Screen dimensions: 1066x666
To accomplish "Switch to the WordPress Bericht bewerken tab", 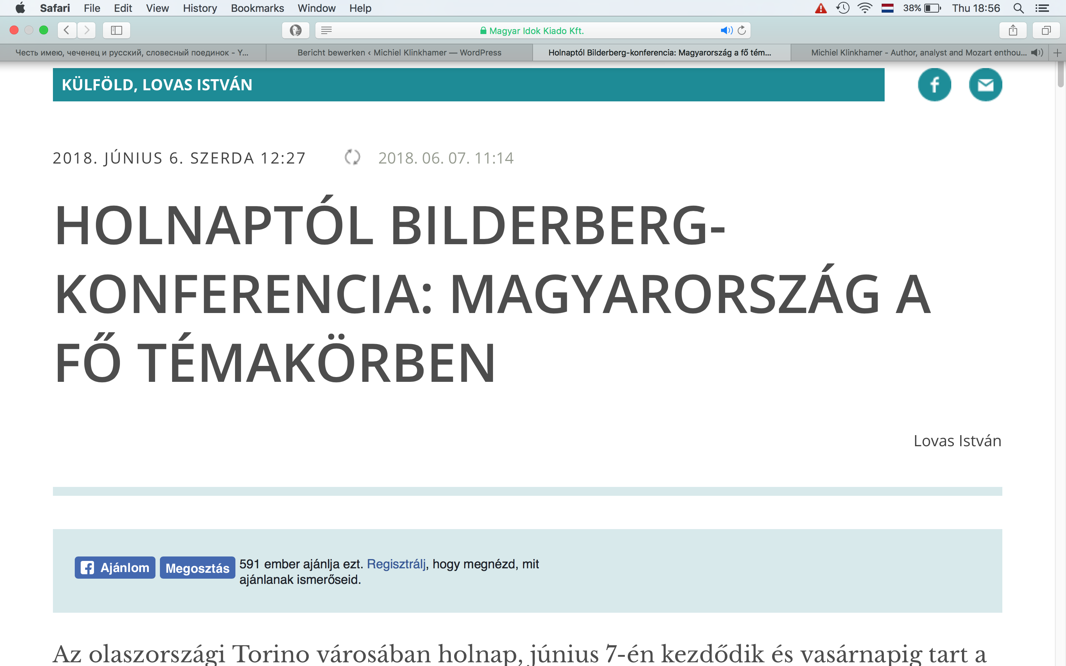I will [x=399, y=53].
